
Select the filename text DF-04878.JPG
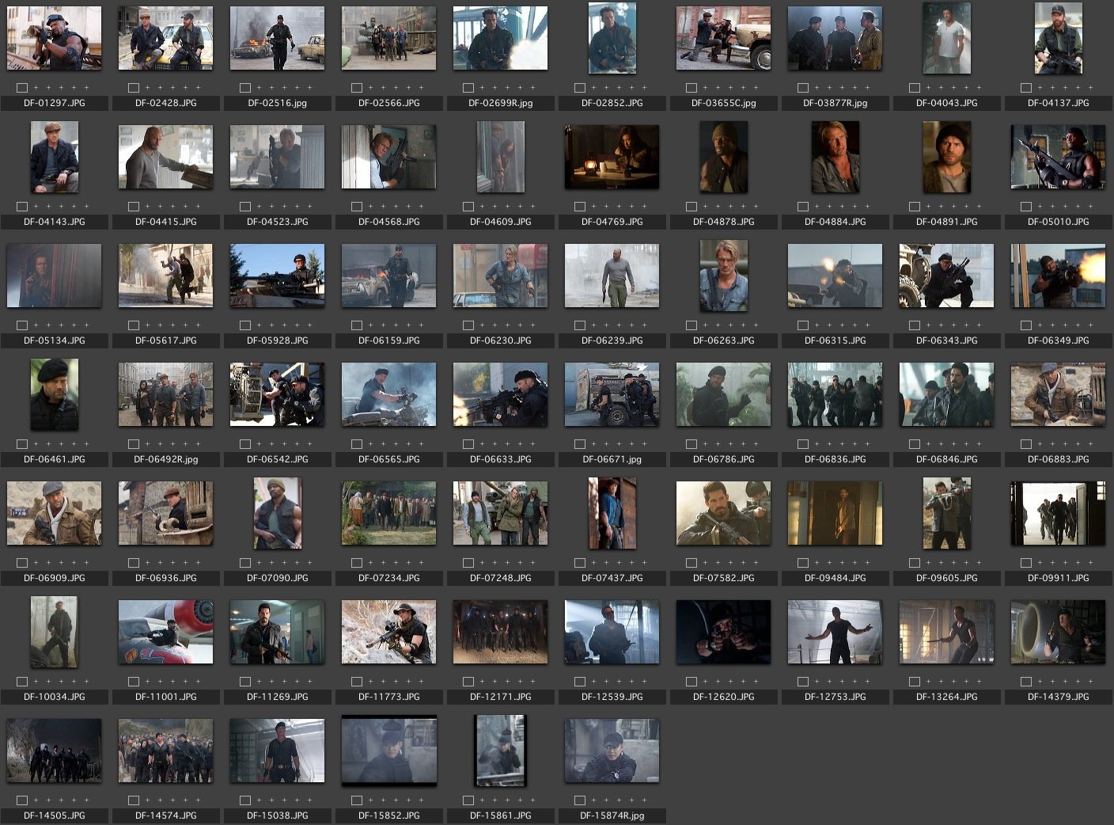pos(723,222)
